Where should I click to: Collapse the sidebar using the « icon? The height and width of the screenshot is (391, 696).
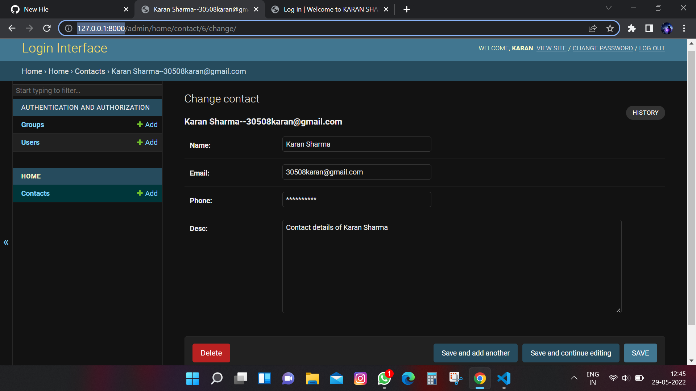pos(6,242)
